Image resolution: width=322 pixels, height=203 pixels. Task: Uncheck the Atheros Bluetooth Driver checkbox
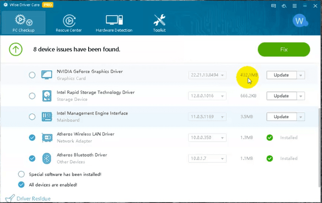coord(32,159)
